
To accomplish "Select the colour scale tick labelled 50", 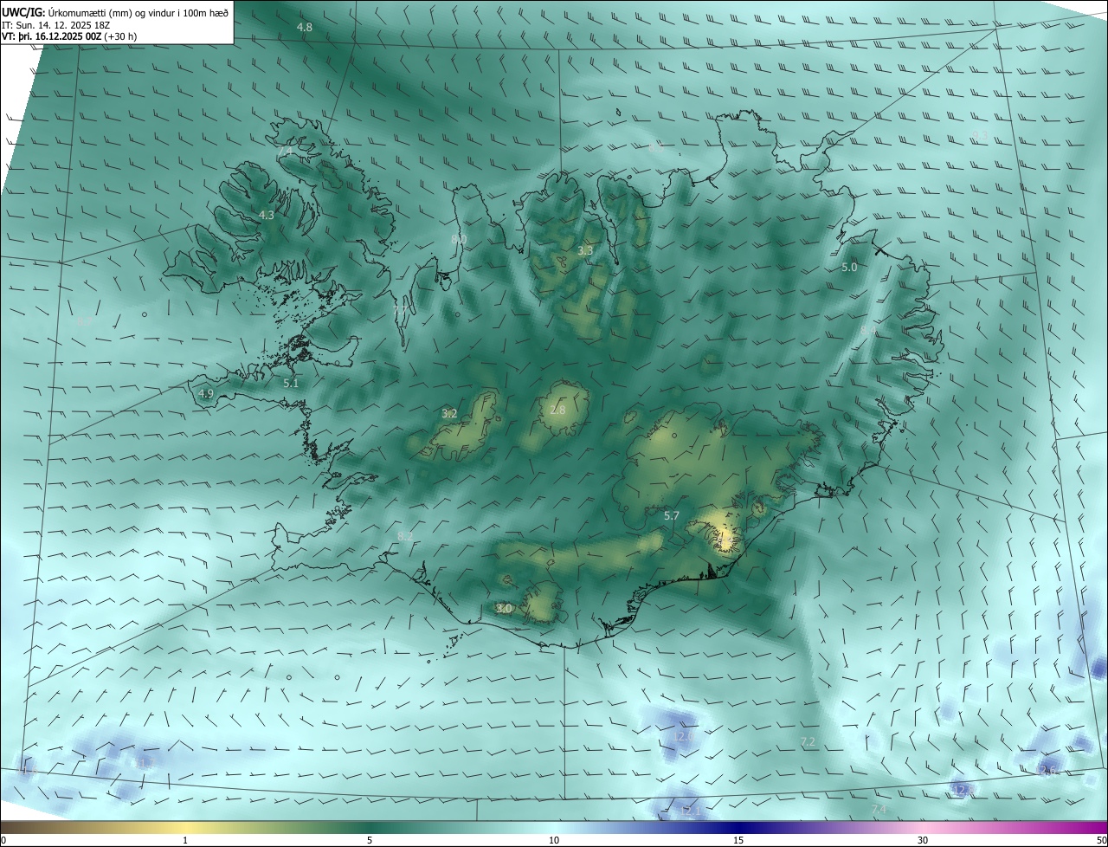I will pyautogui.click(x=1101, y=840).
